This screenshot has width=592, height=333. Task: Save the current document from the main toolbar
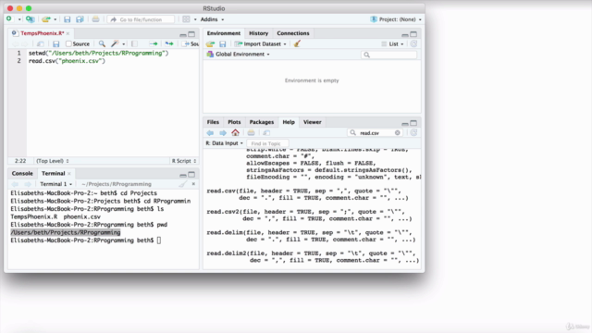tap(68, 19)
